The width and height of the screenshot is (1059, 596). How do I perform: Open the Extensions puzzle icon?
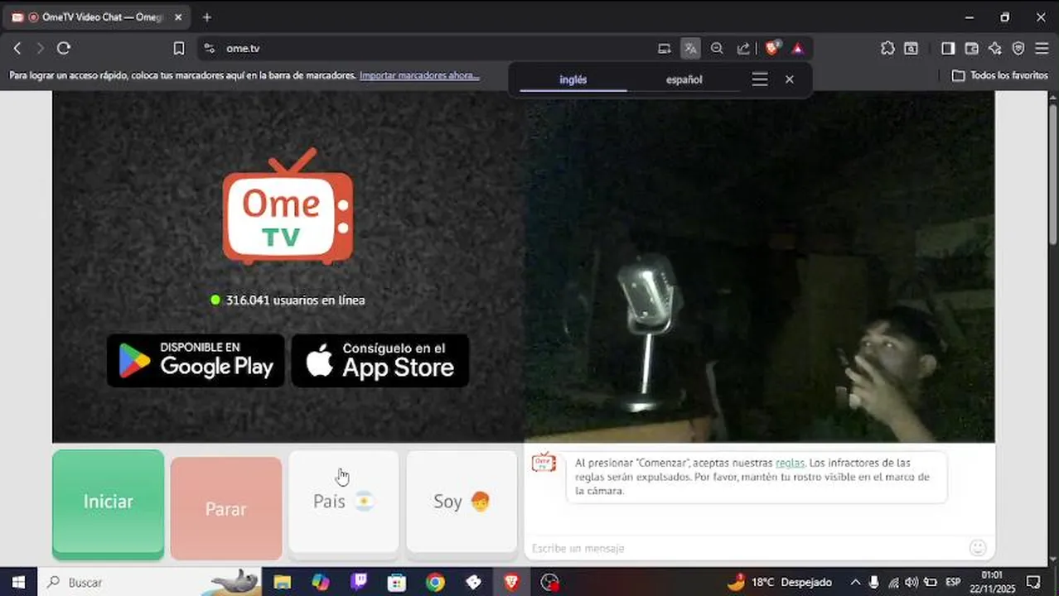[x=887, y=48]
